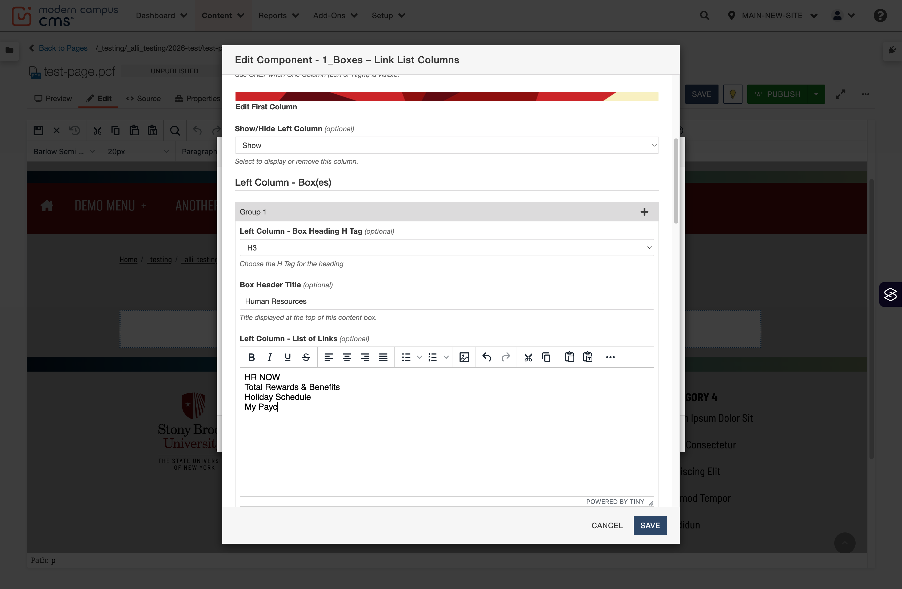Image resolution: width=902 pixels, height=589 pixels.
Task: Open Setup menu
Action: pos(389,15)
